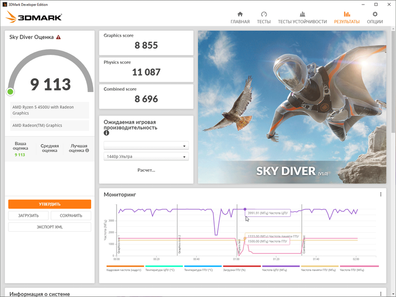This screenshot has width=396, height=297.
Task: Open Информация о системе three-dot menu
Action: pos(381,294)
